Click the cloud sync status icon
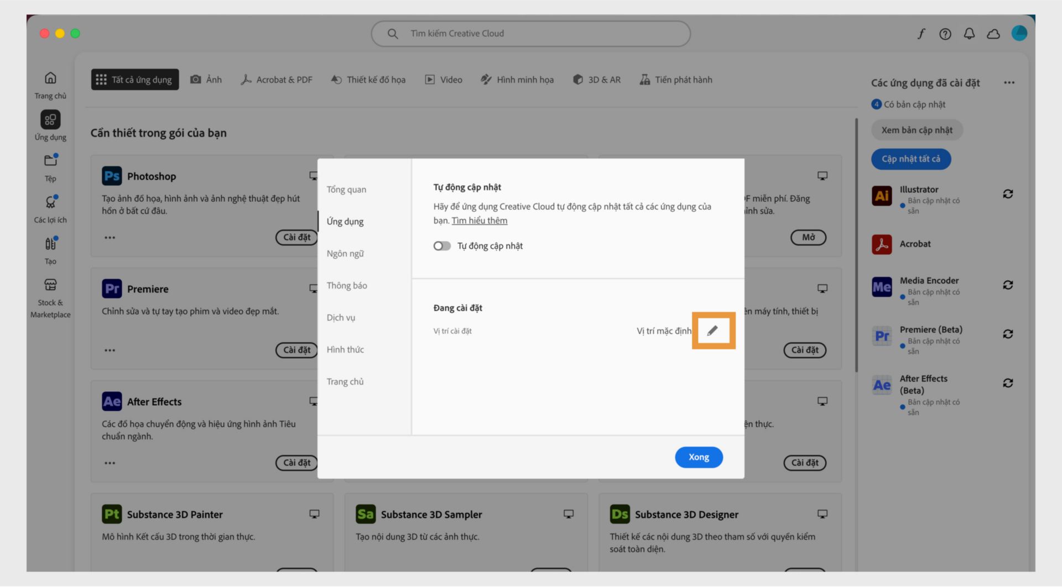 [x=993, y=34]
